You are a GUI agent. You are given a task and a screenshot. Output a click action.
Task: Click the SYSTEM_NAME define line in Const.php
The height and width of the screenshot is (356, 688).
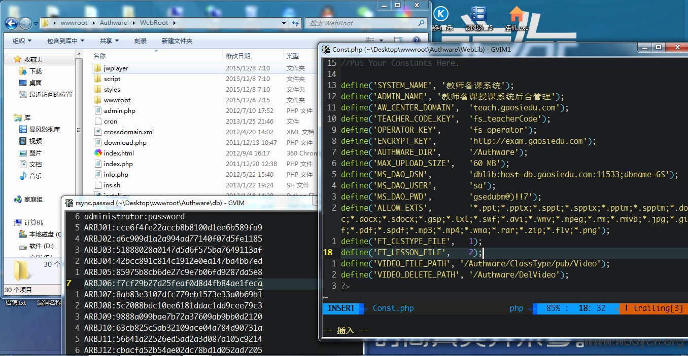[427, 85]
